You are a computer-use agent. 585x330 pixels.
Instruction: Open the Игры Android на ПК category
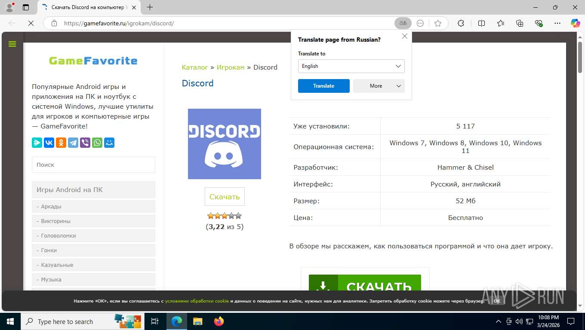pos(93,189)
